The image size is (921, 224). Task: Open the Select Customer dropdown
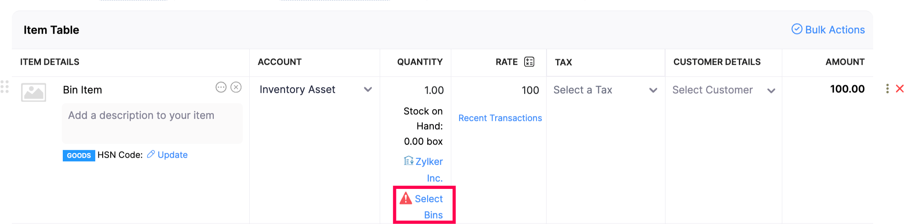(771, 90)
